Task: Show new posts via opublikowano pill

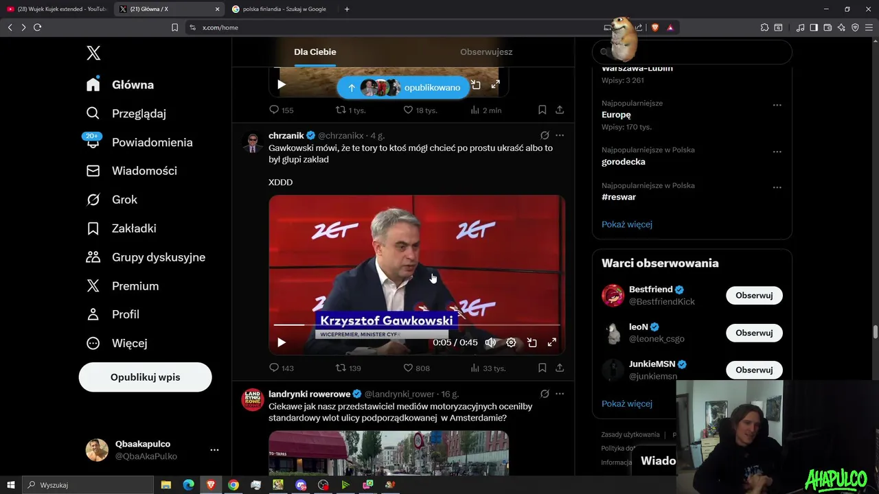Action: 403,88
